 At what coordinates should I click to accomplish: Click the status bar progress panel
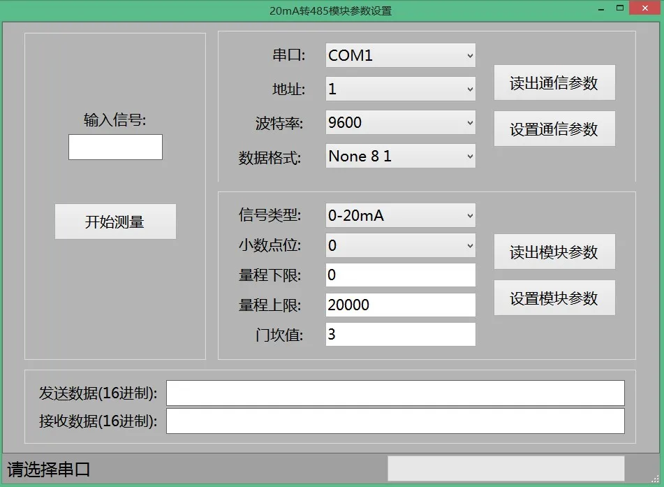[506, 468]
